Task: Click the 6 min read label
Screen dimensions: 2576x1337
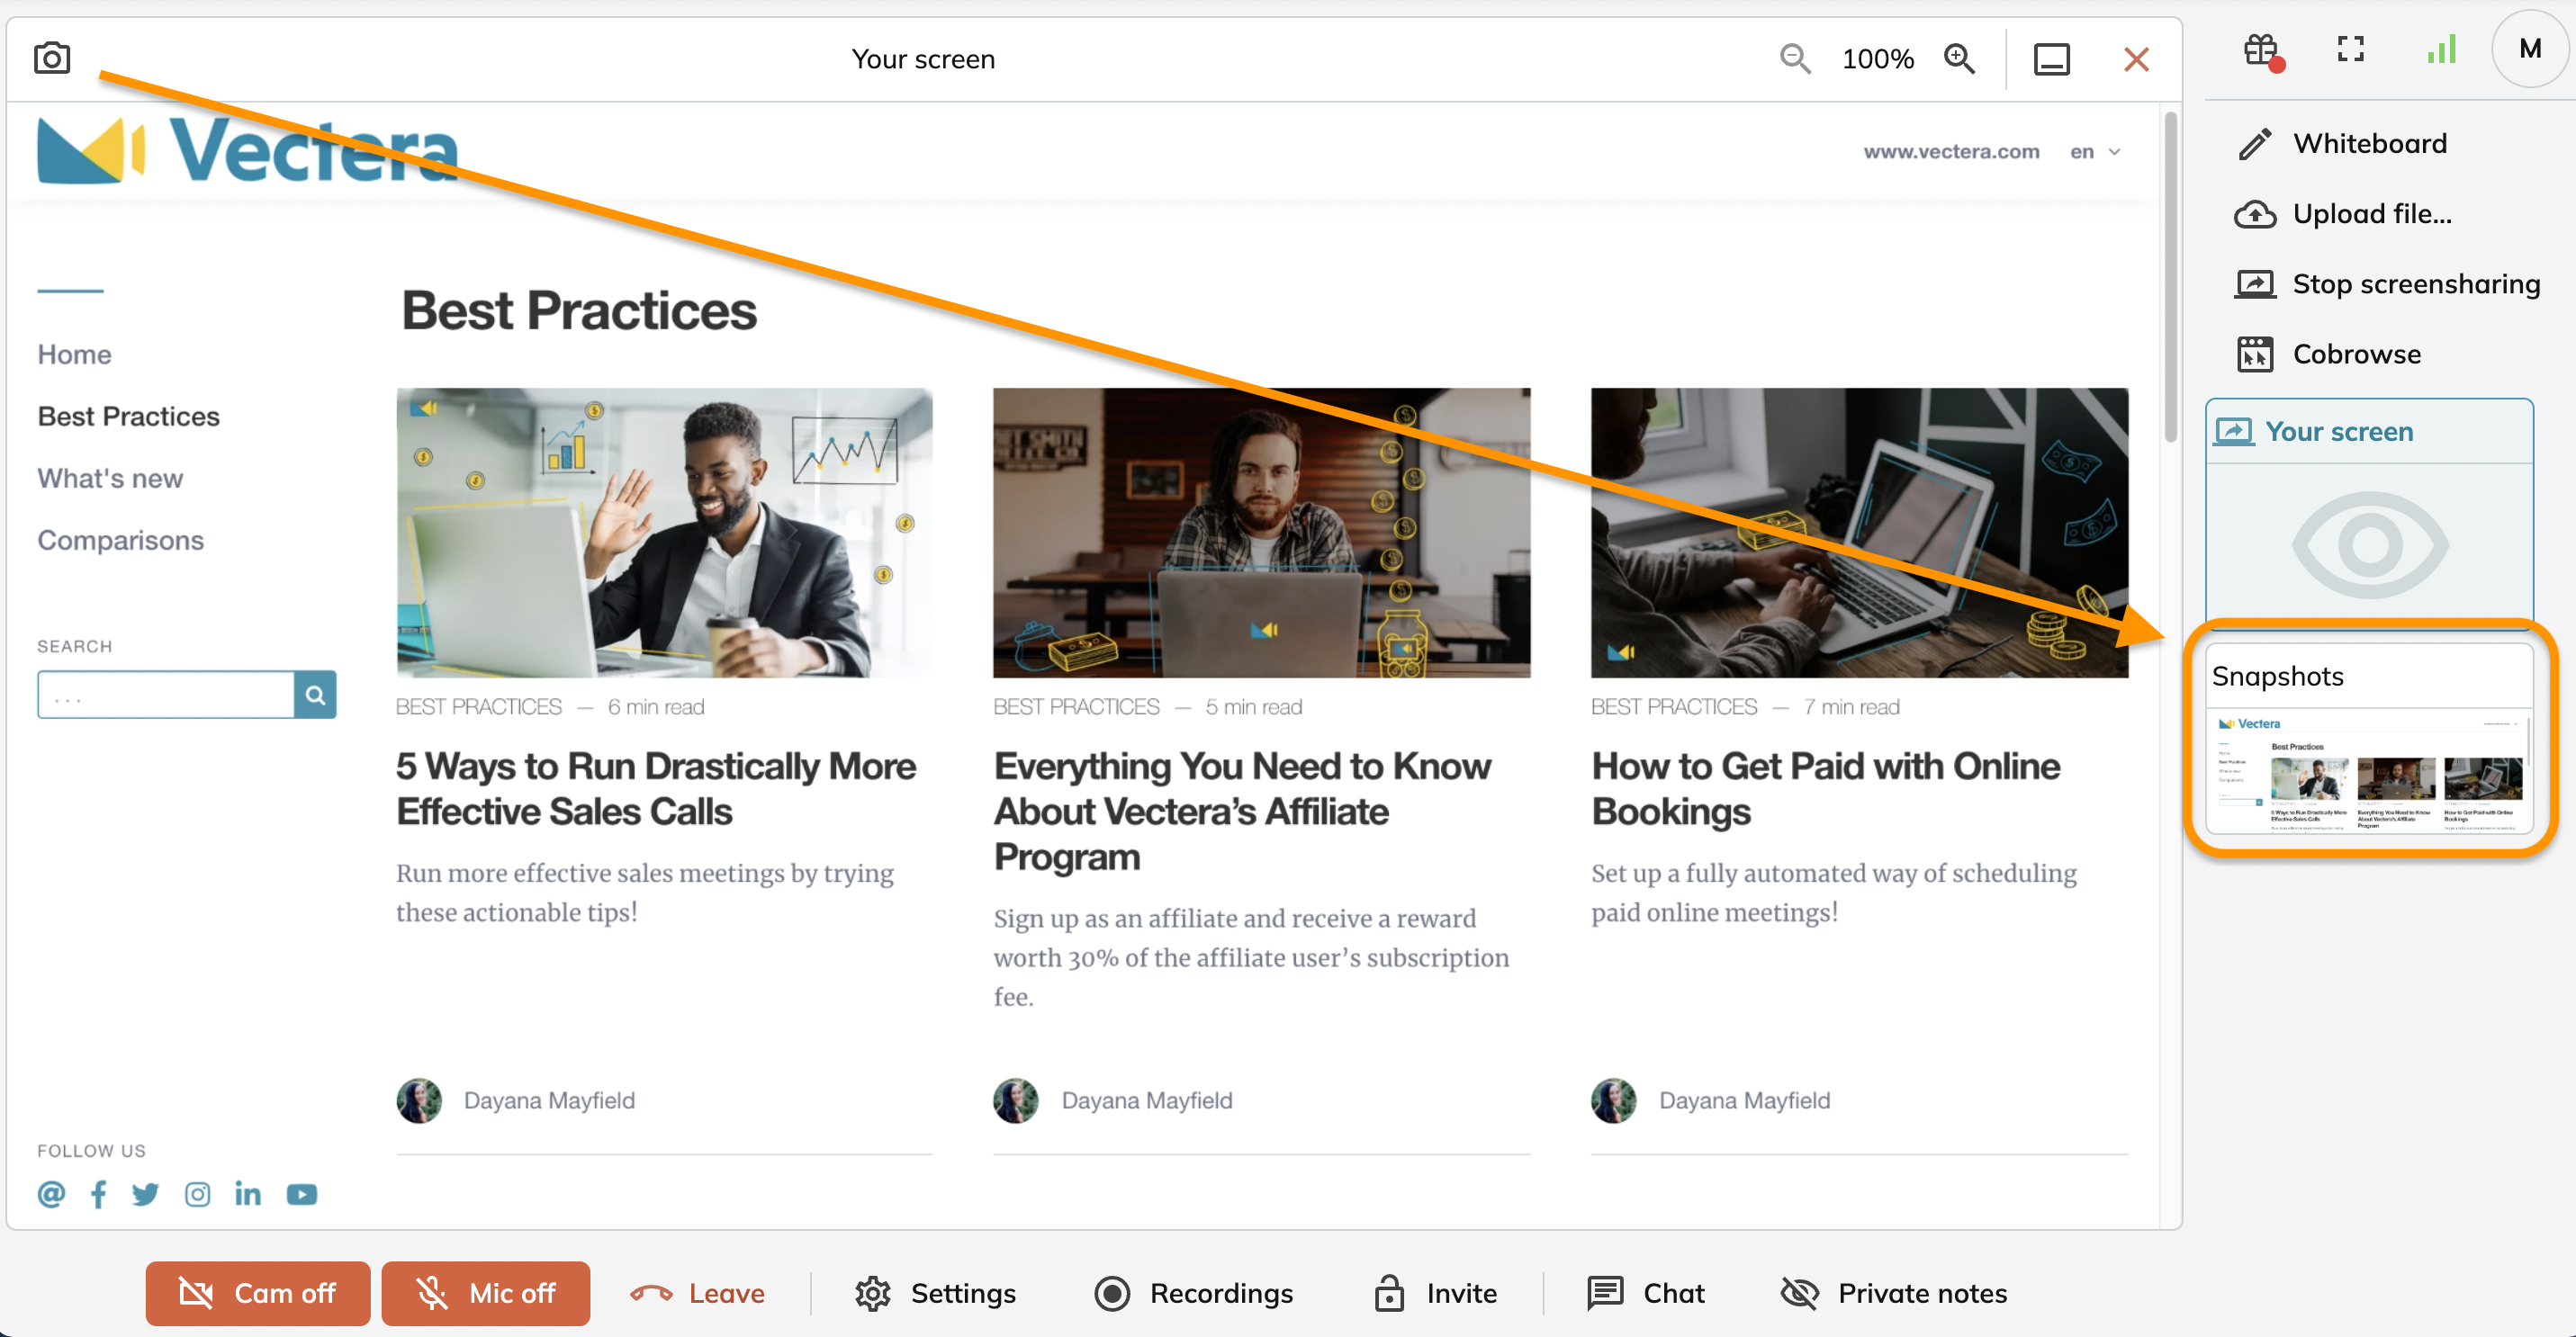Action: pos(656,707)
